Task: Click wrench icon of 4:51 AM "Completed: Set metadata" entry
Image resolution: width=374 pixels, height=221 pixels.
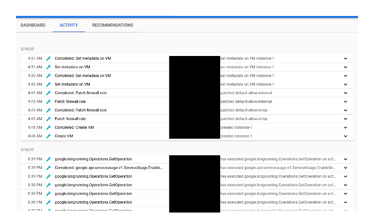Action: [x=48, y=58]
